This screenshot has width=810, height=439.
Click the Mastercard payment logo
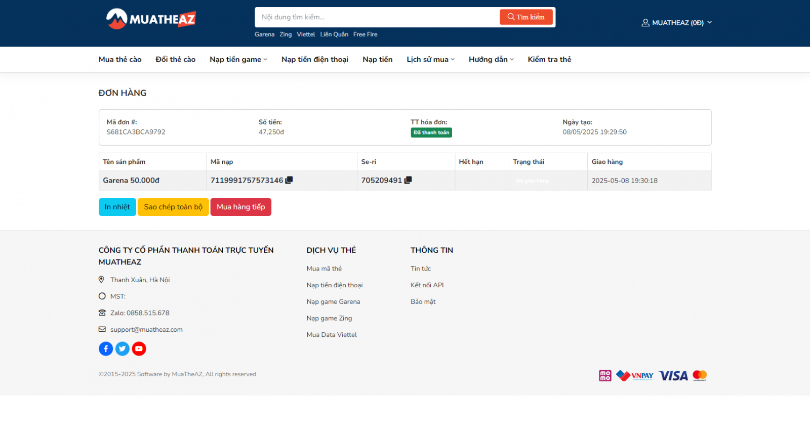(x=700, y=375)
